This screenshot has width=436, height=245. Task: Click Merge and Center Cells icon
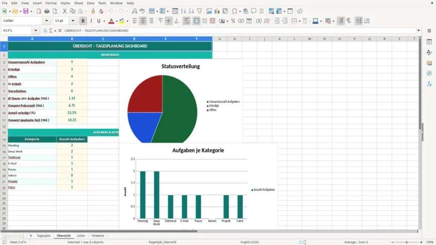point(196,21)
